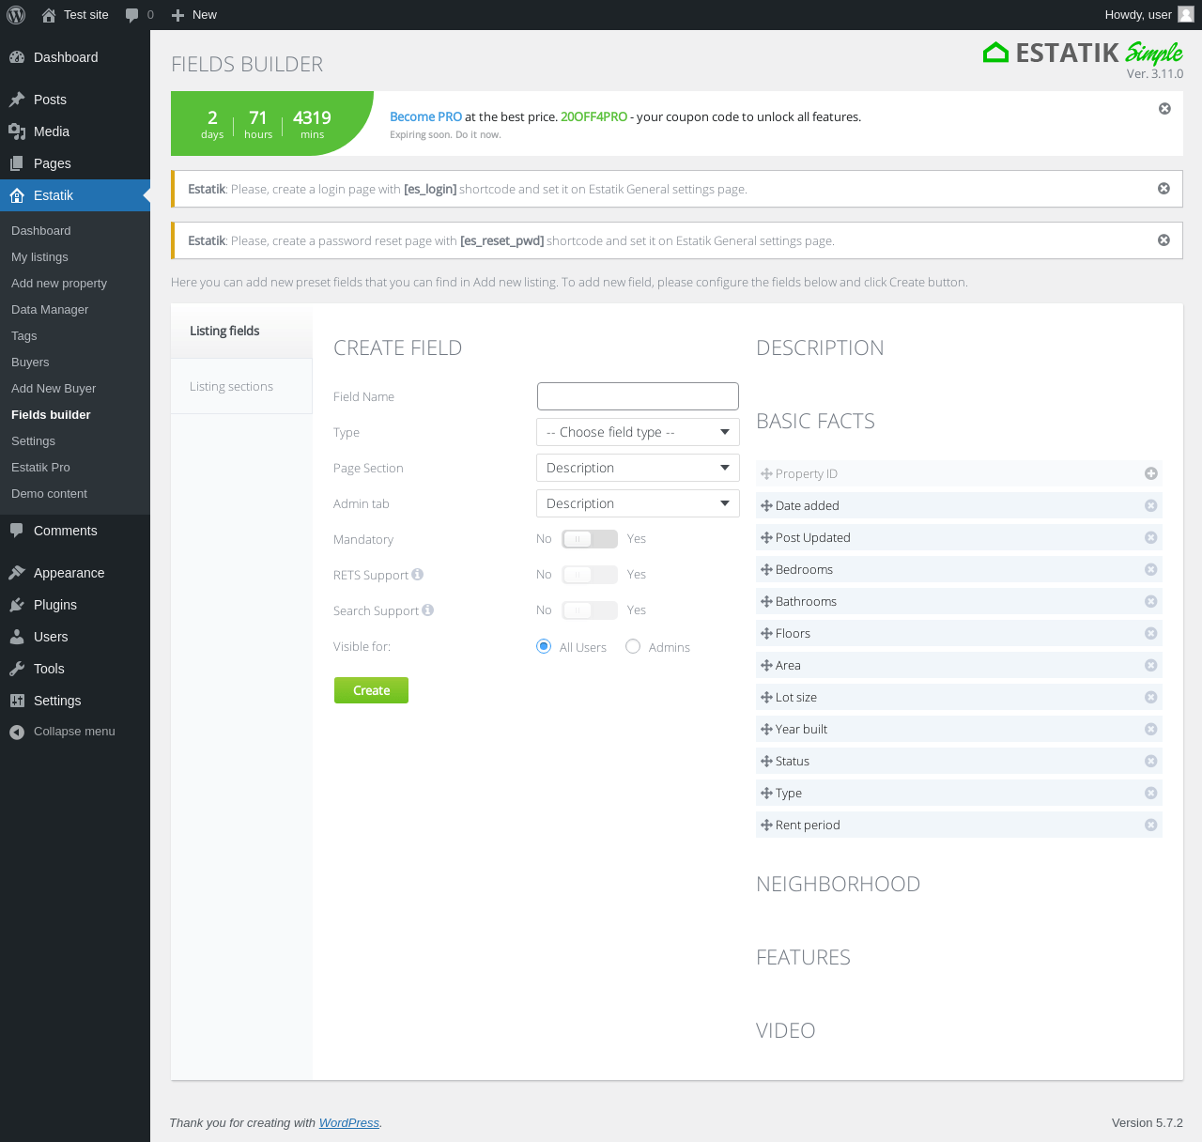1202x1142 pixels.
Task: Open the Howdy, user account link
Action: click(x=1148, y=15)
